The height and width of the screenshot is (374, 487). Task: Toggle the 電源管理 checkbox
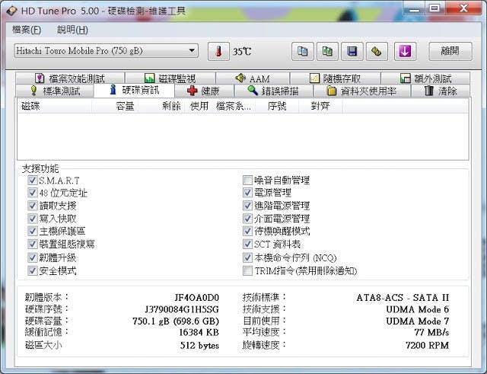tap(247, 193)
